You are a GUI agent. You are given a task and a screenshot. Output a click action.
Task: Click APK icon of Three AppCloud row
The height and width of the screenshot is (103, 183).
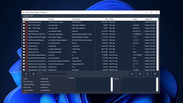click(x=27, y=61)
